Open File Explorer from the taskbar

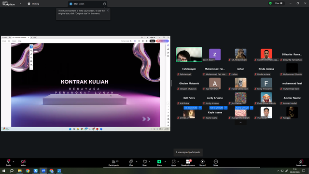click(20, 171)
